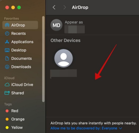
Task: Click the Documents file icon
Action: 7,59
